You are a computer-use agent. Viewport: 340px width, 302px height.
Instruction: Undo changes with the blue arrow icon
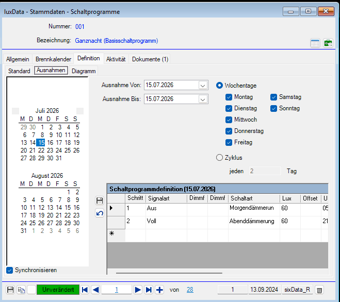point(100,213)
